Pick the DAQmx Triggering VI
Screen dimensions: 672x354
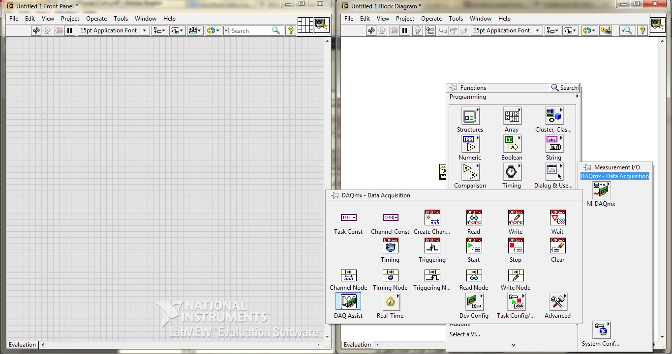coord(432,245)
